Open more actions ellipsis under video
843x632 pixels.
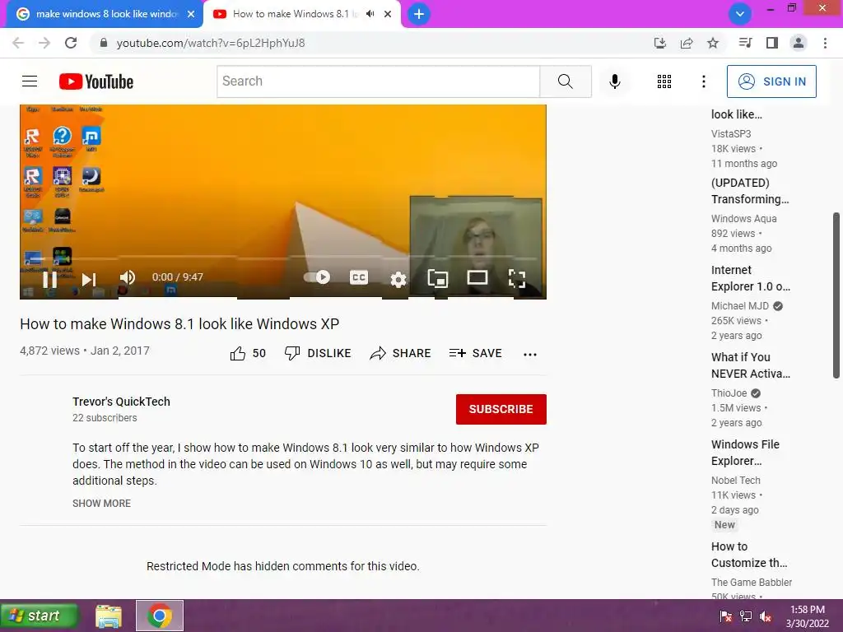click(x=530, y=354)
